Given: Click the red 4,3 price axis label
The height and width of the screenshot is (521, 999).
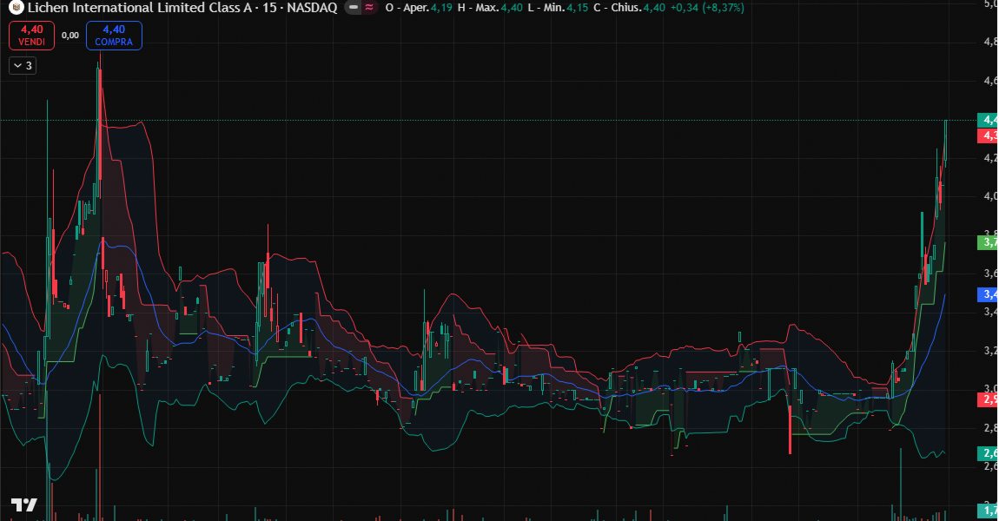Looking at the screenshot, I should tap(988, 135).
